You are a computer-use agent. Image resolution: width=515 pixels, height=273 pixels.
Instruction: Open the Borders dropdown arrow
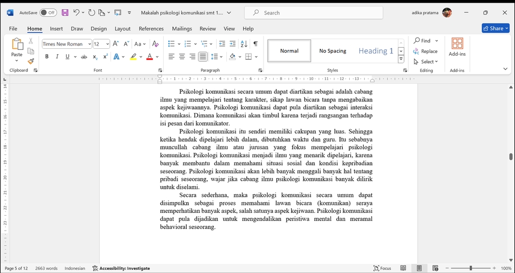pyautogui.click(x=256, y=57)
